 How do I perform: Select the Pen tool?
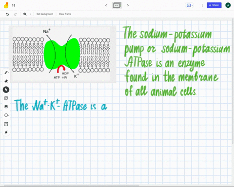point(6,73)
